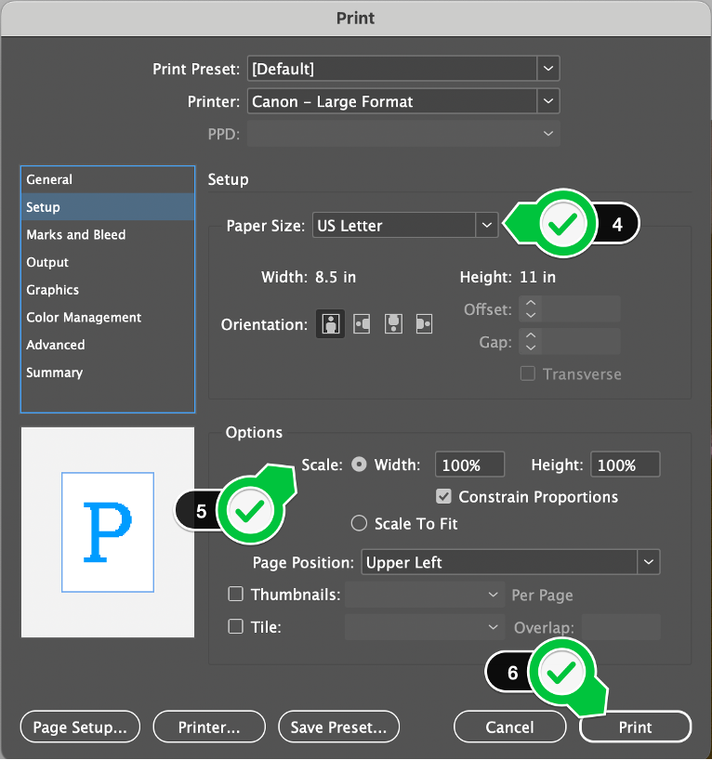The width and height of the screenshot is (712, 760).
Task: Click the Width "8.5 in" value
Action: pyautogui.click(x=336, y=277)
